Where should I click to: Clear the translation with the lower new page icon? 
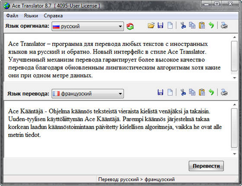pos(170,93)
